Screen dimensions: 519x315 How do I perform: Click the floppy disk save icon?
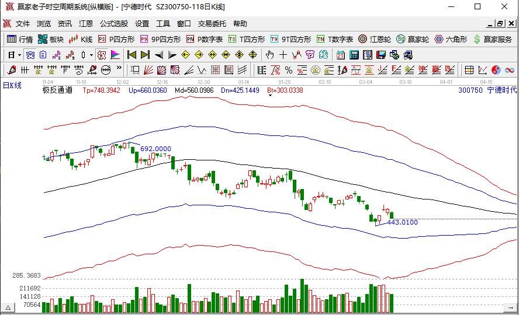tap(381, 55)
